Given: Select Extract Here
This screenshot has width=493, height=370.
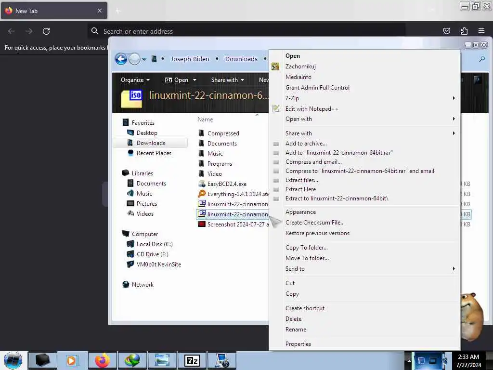Looking at the screenshot, I should [365, 189].
